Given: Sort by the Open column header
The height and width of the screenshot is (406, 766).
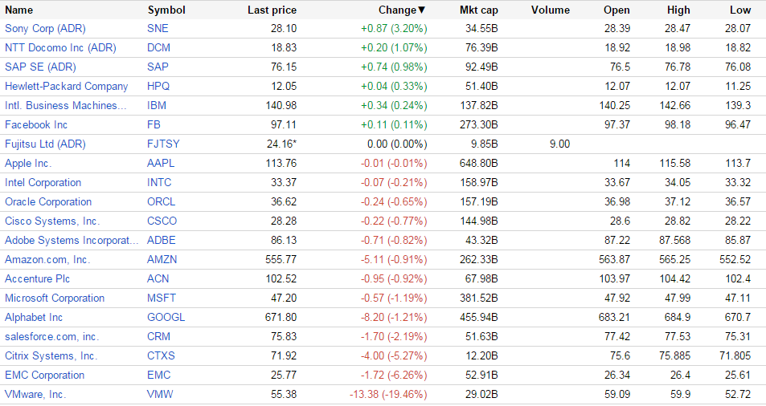Looking at the screenshot, I should 616,10.
